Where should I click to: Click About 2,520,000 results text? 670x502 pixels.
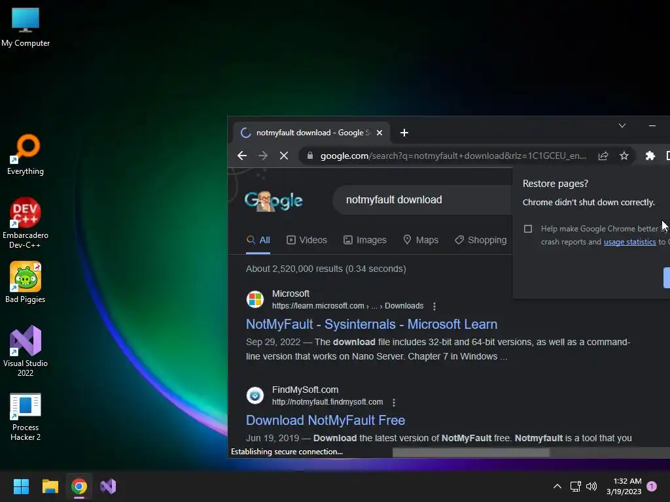pos(326,269)
